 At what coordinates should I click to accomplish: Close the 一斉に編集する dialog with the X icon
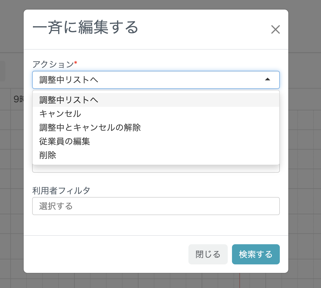[x=276, y=30]
